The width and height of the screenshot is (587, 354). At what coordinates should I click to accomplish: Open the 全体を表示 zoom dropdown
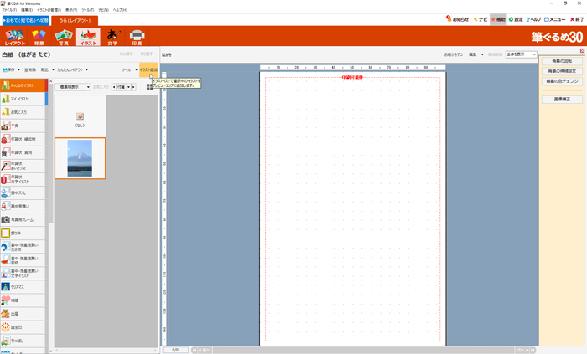coord(521,54)
